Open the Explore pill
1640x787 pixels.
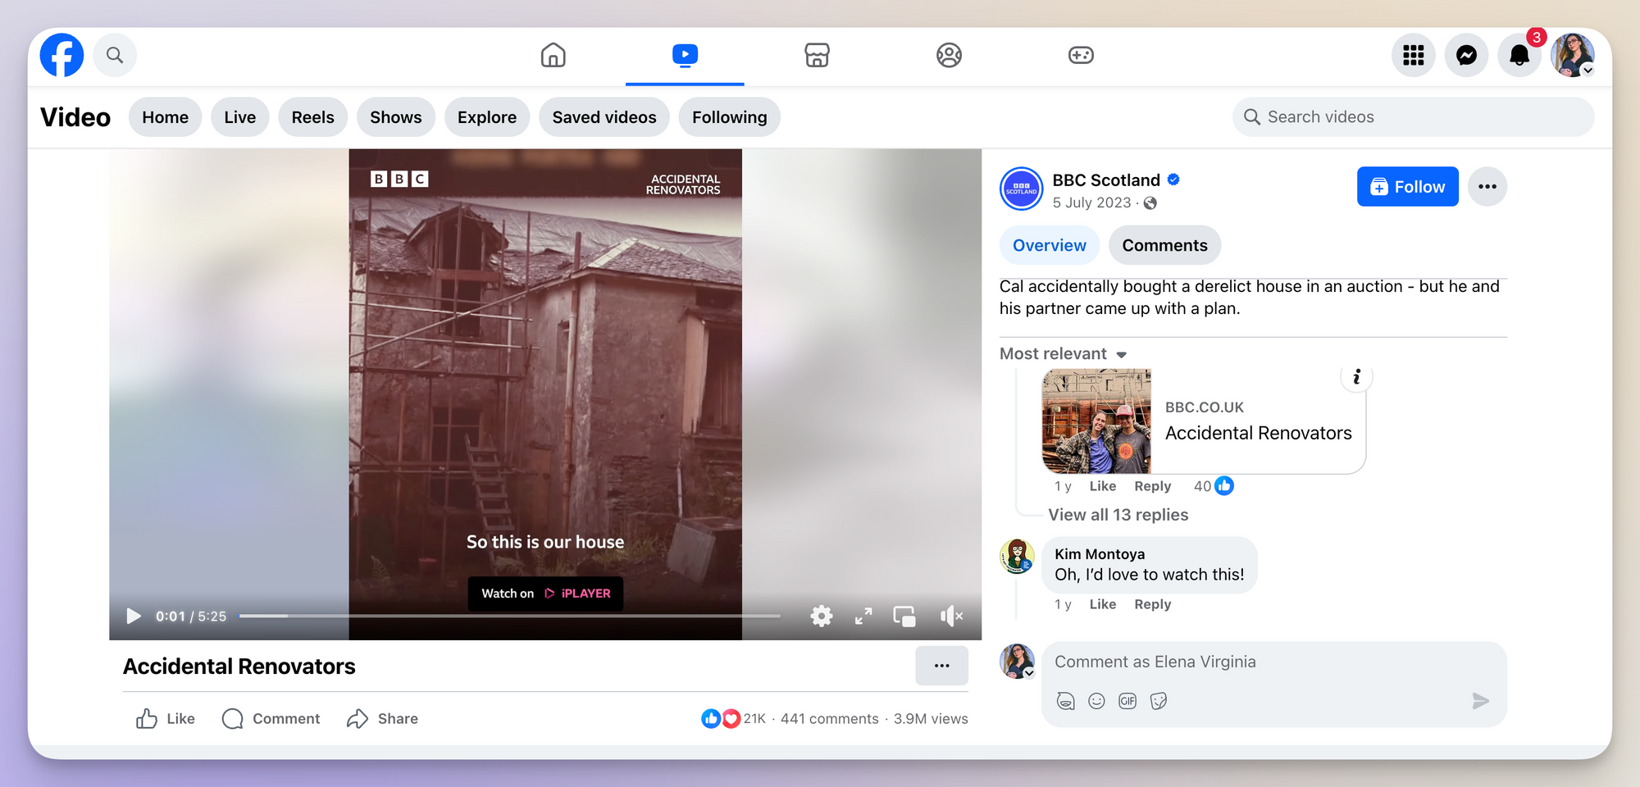point(486,117)
